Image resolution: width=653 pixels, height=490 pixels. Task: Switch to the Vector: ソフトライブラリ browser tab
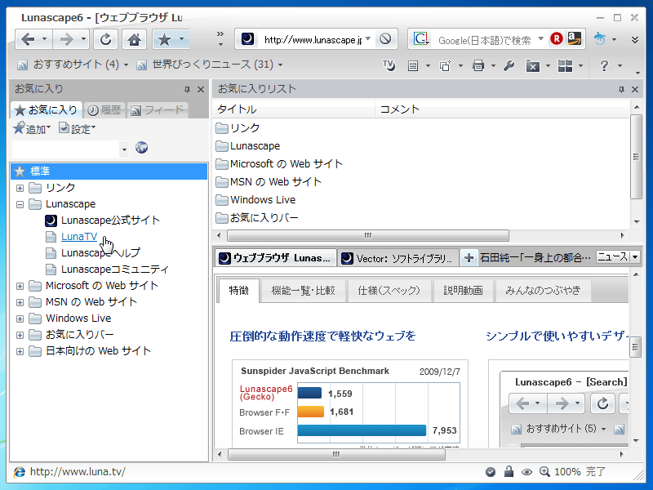[x=398, y=258]
